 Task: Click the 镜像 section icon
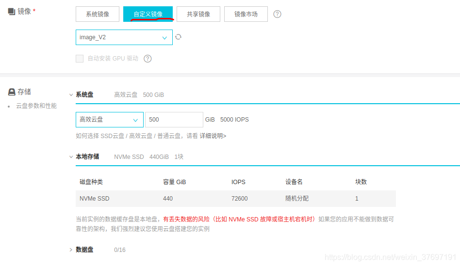tap(12, 12)
